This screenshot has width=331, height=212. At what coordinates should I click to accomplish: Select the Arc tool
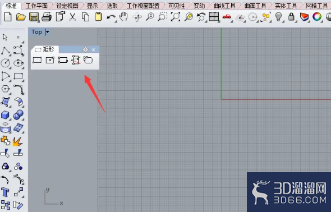click(x=6, y=76)
